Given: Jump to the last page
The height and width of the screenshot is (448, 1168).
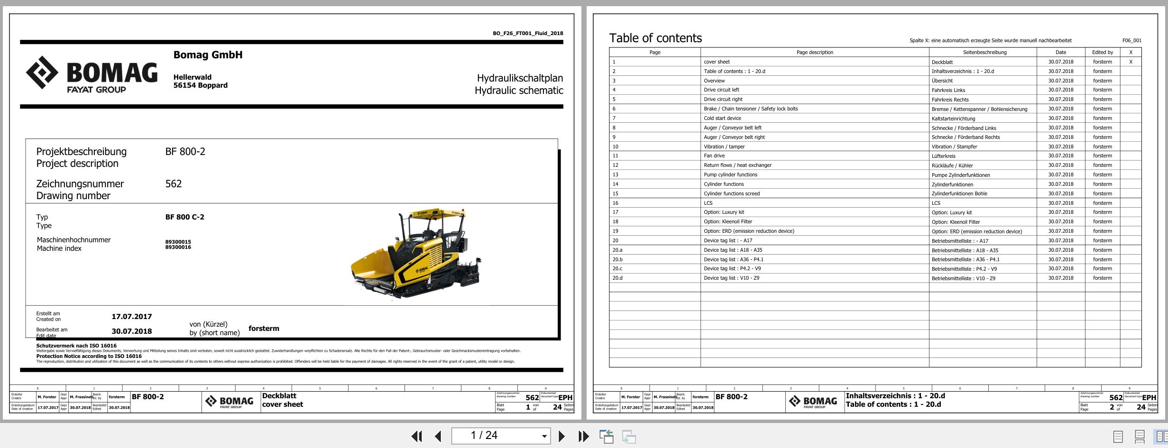Looking at the screenshot, I should click(583, 436).
